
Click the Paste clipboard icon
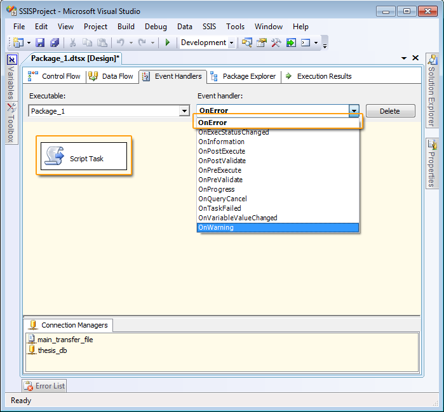[102, 43]
